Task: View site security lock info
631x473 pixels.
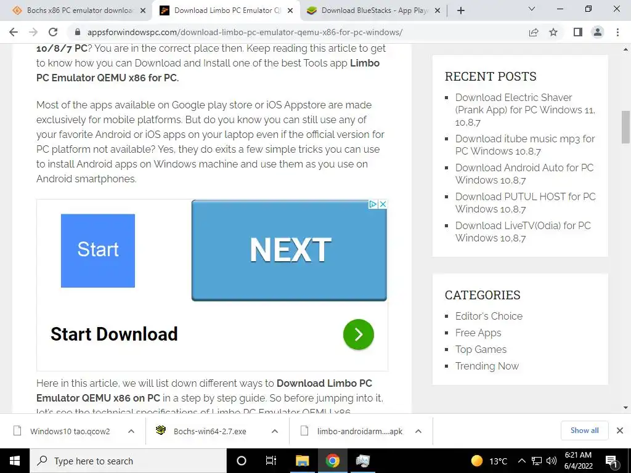Action: point(78,32)
